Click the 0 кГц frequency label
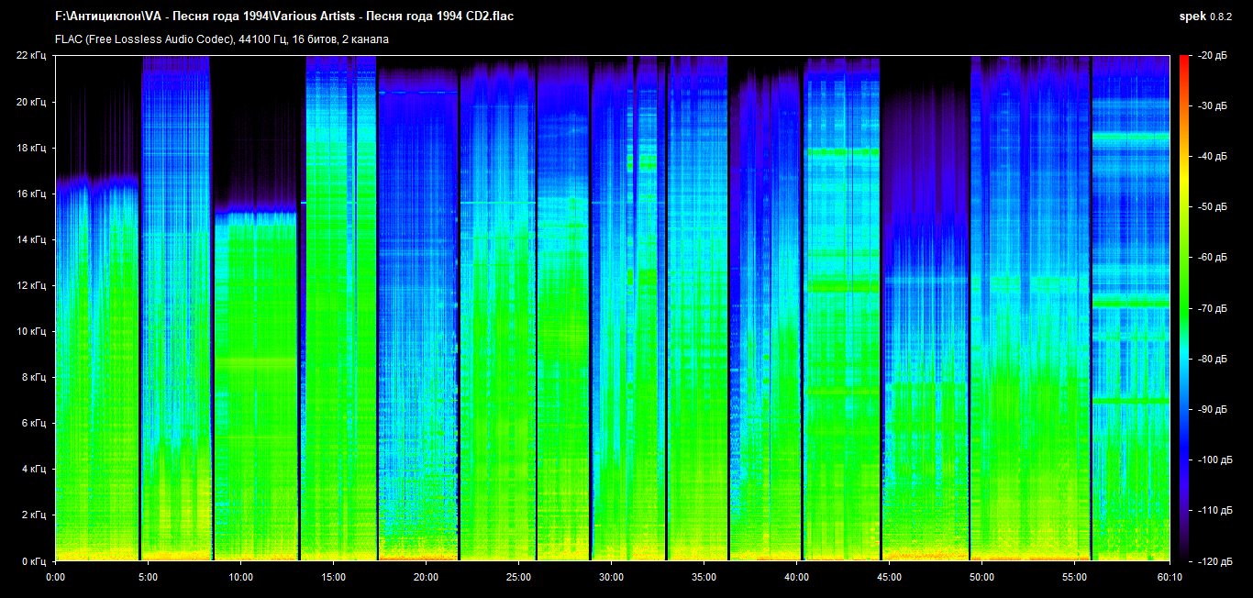The height and width of the screenshot is (598, 1253). [x=35, y=560]
